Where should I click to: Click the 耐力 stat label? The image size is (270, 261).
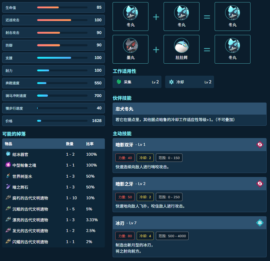9,71
